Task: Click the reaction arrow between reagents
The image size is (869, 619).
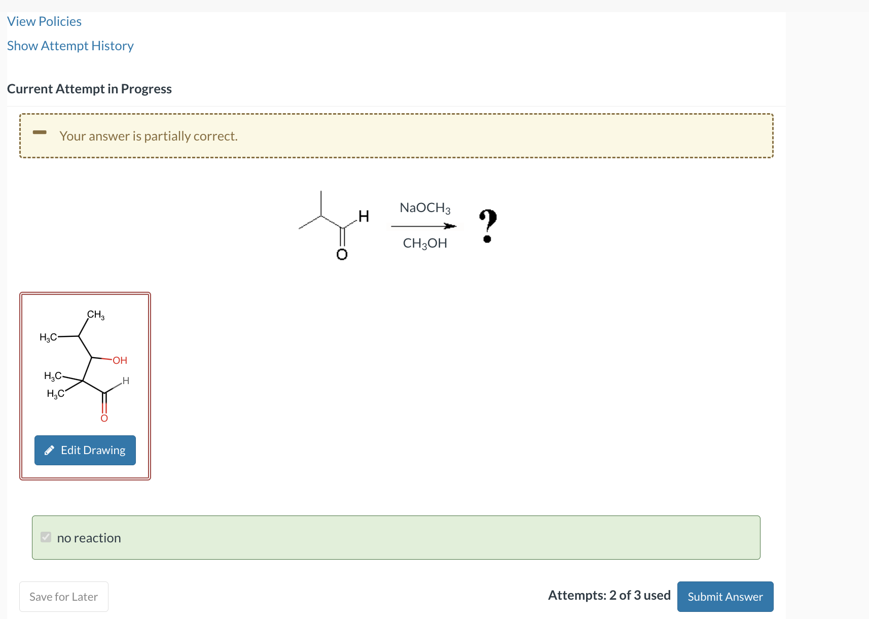Action: pyautogui.click(x=424, y=226)
